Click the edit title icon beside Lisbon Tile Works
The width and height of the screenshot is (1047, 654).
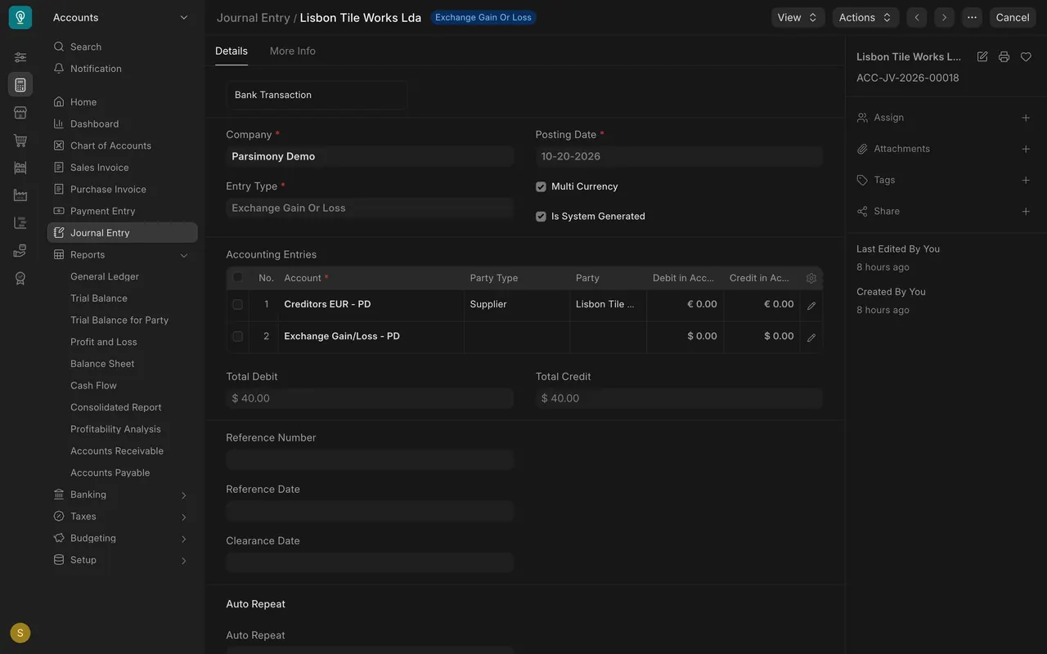(982, 56)
